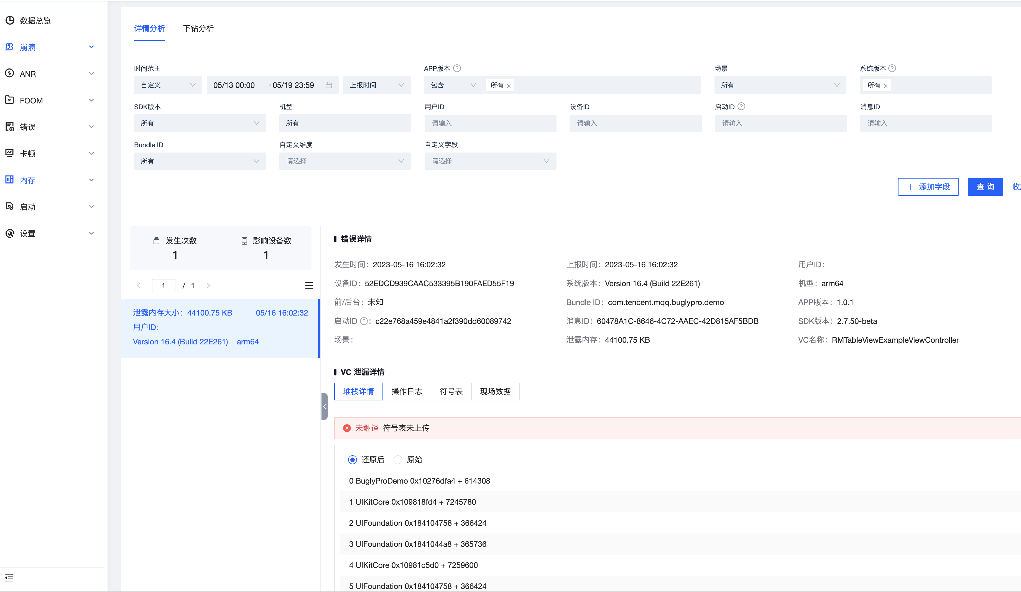The image size is (1021, 592).
Task: Expand the ANR sidebar menu
Action: (x=91, y=73)
